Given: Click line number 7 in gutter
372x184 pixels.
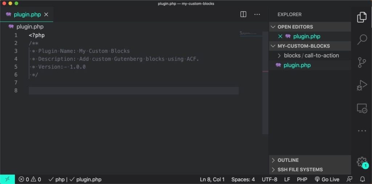Looking at the screenshot, I should click(16, 82).
